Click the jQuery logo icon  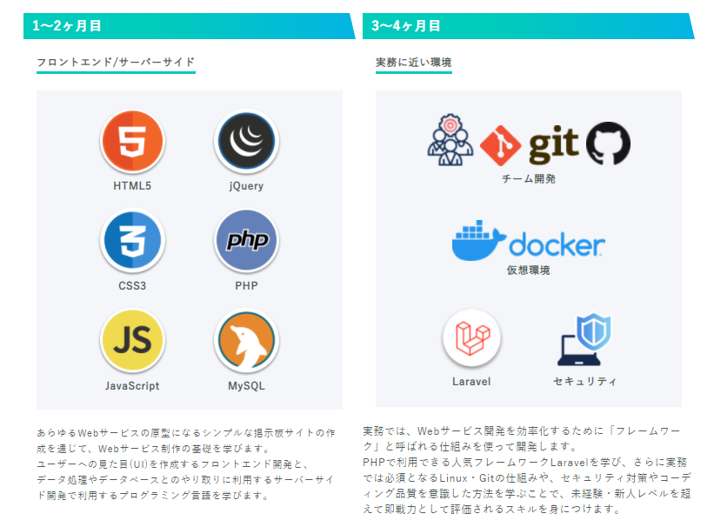(x=246, y=141)
